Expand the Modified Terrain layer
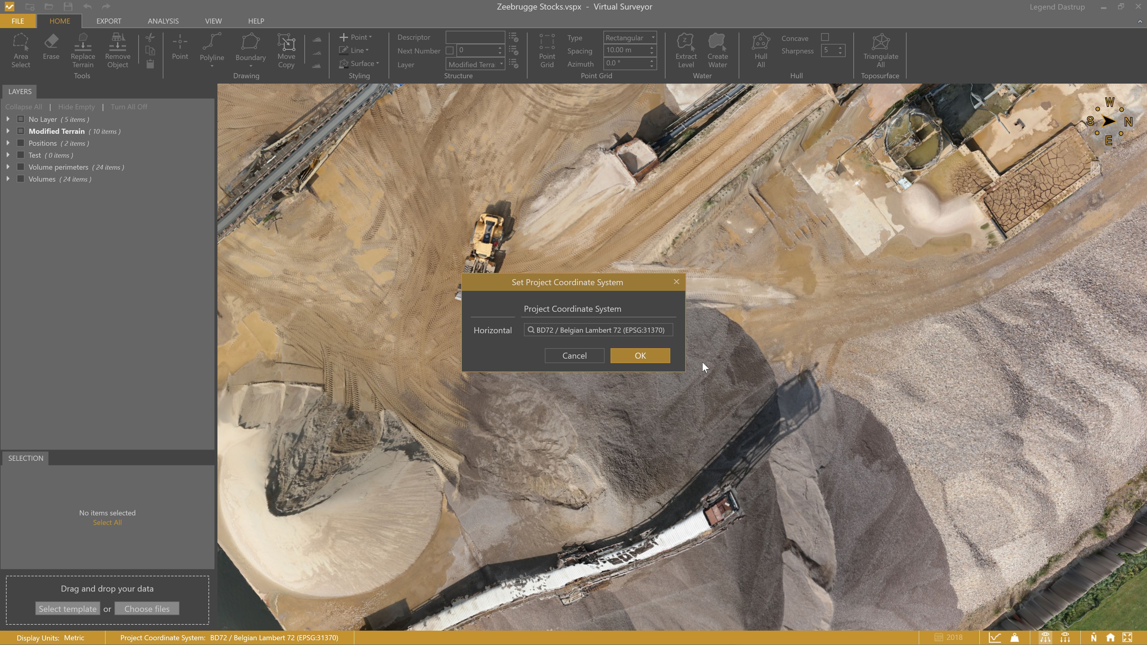This screenshot has width=1147, height=645. 8,131
